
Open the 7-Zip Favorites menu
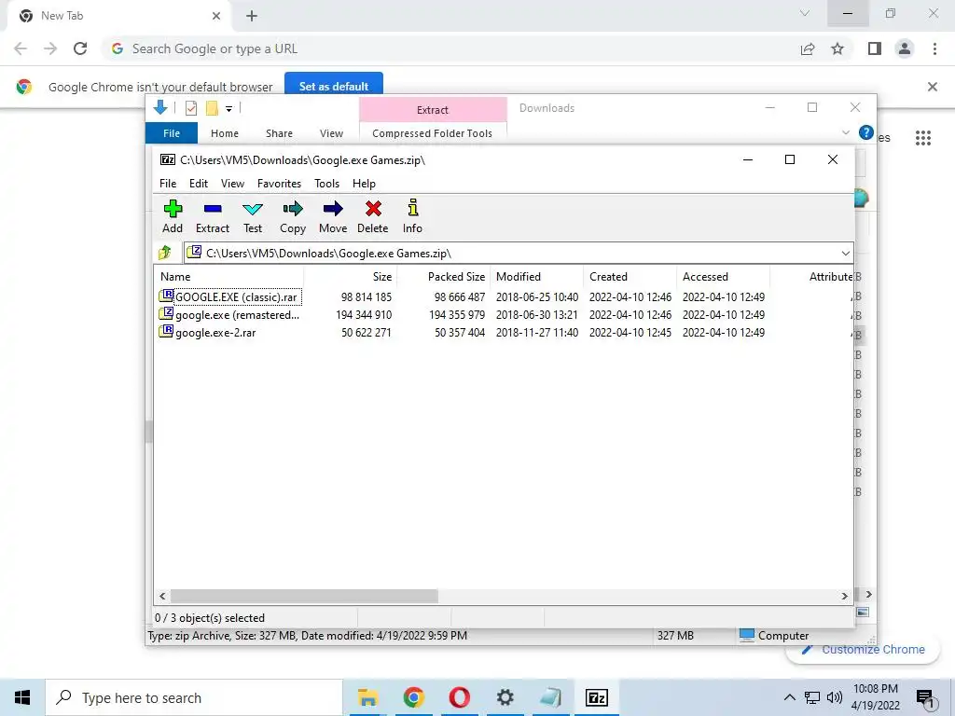(279, 184)
